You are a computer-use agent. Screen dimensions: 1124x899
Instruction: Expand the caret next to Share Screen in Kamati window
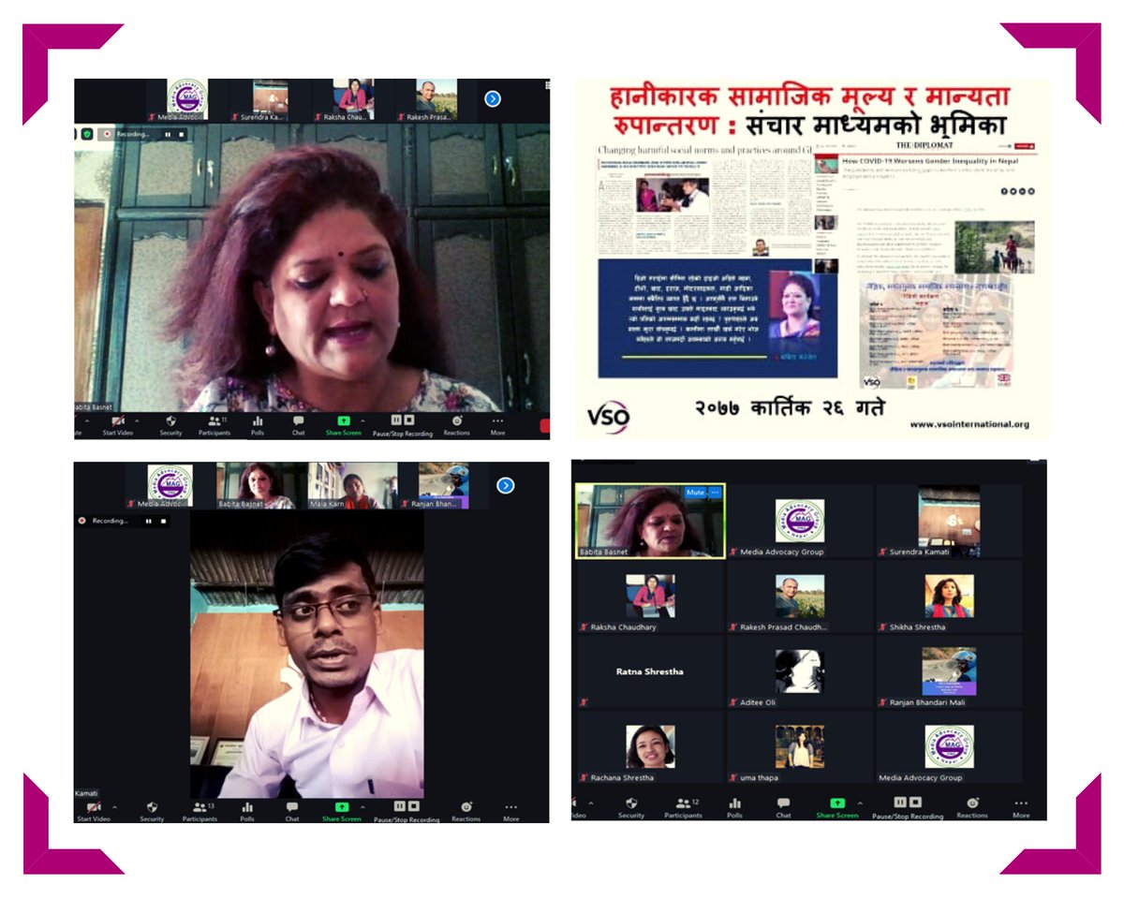click(x=362, y=806)
